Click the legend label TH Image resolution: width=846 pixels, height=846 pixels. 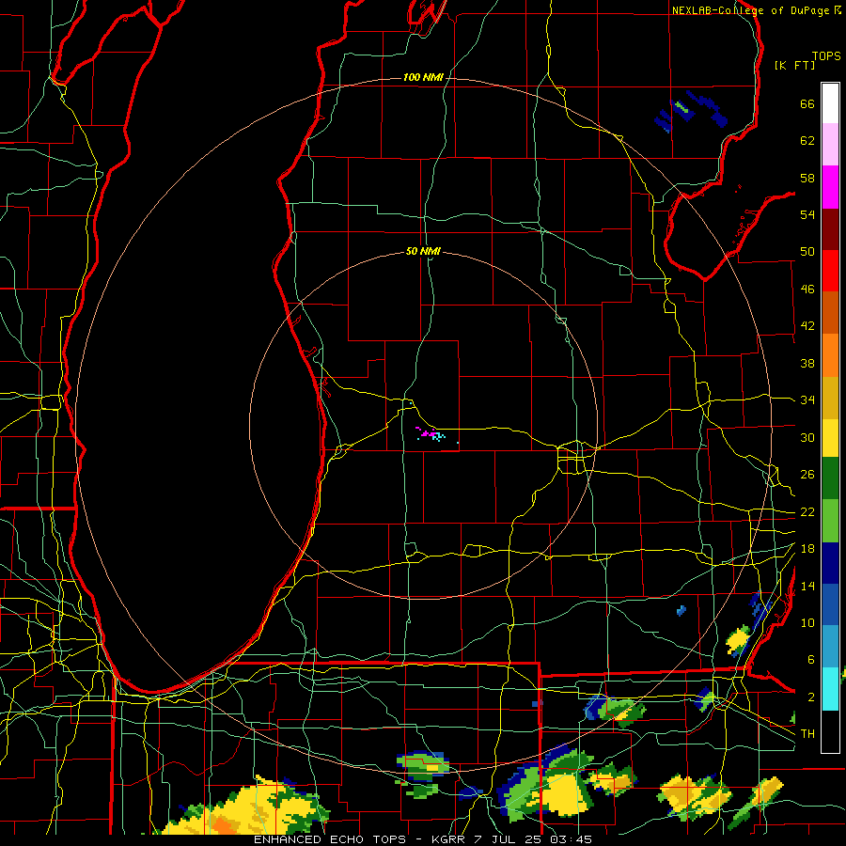(807, 734)
